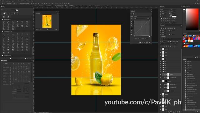200x113 pixels.
Task: Switch to the first document tab
Action: (x=43, y=6)
